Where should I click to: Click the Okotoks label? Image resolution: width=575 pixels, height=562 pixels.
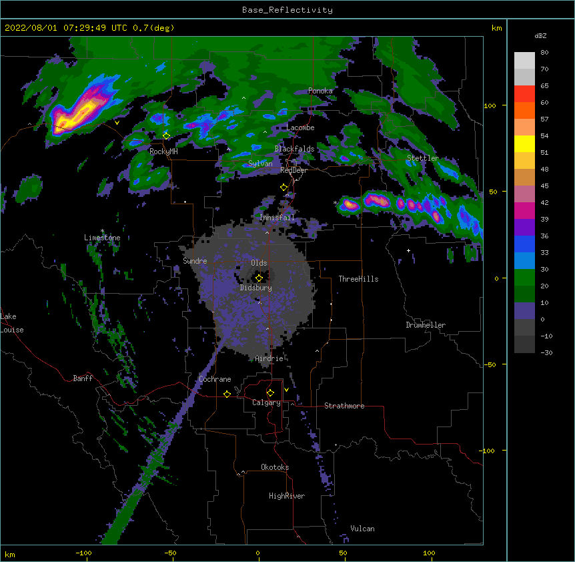coord(275,467)
